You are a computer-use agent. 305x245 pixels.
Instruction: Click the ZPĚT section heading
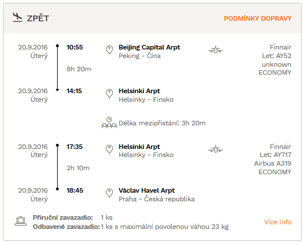click(38, 18)
